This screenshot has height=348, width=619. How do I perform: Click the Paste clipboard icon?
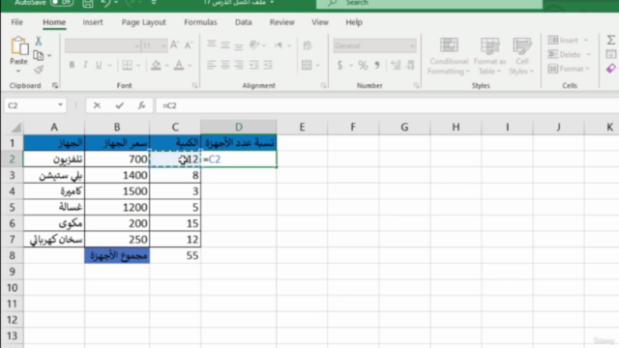(x=19, y=45)
